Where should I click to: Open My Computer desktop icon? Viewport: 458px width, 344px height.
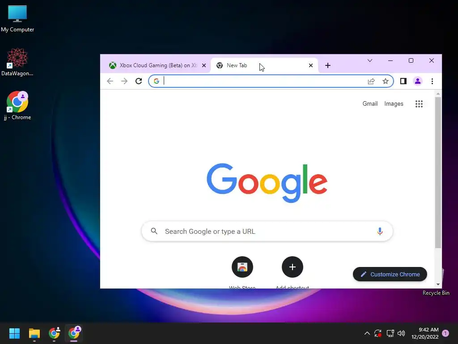point(17,19)
